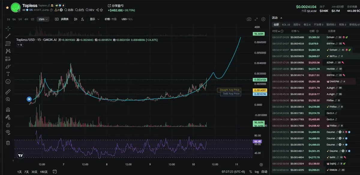Image resolution: width=360 pixels, height=175 pixels.
Task: Open the go-to-date calendar icon
Action: [55, 171]
